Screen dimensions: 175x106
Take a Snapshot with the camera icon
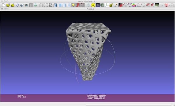click(26, 5)
